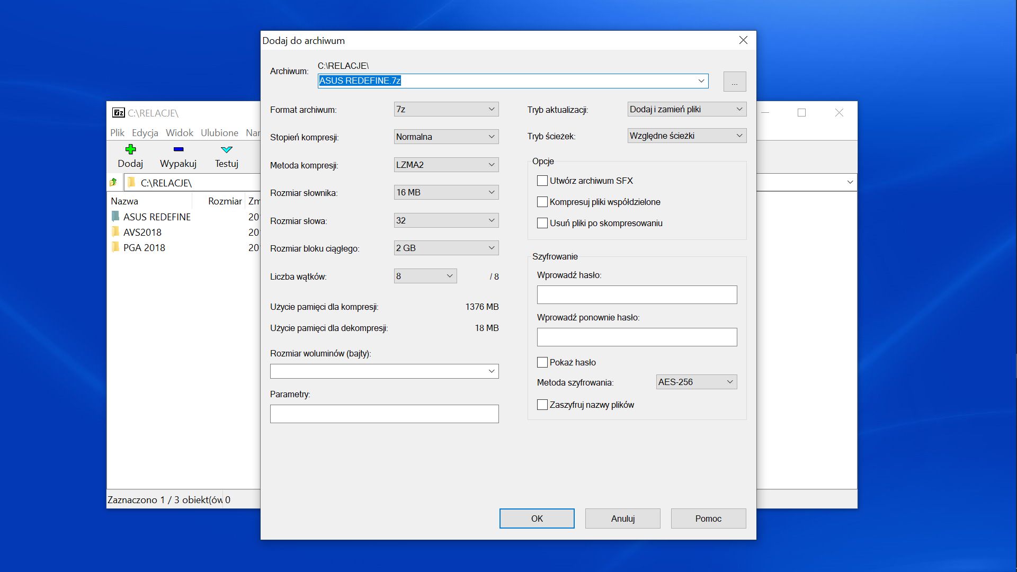Open the Format archiwum dropdown
The width and height of the screenshot is (1017, 572).
click(446, 109)
